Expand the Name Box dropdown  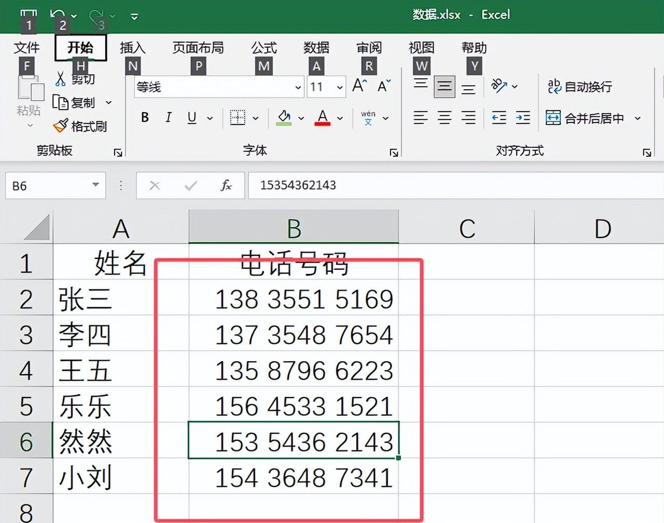coord(95,185)
